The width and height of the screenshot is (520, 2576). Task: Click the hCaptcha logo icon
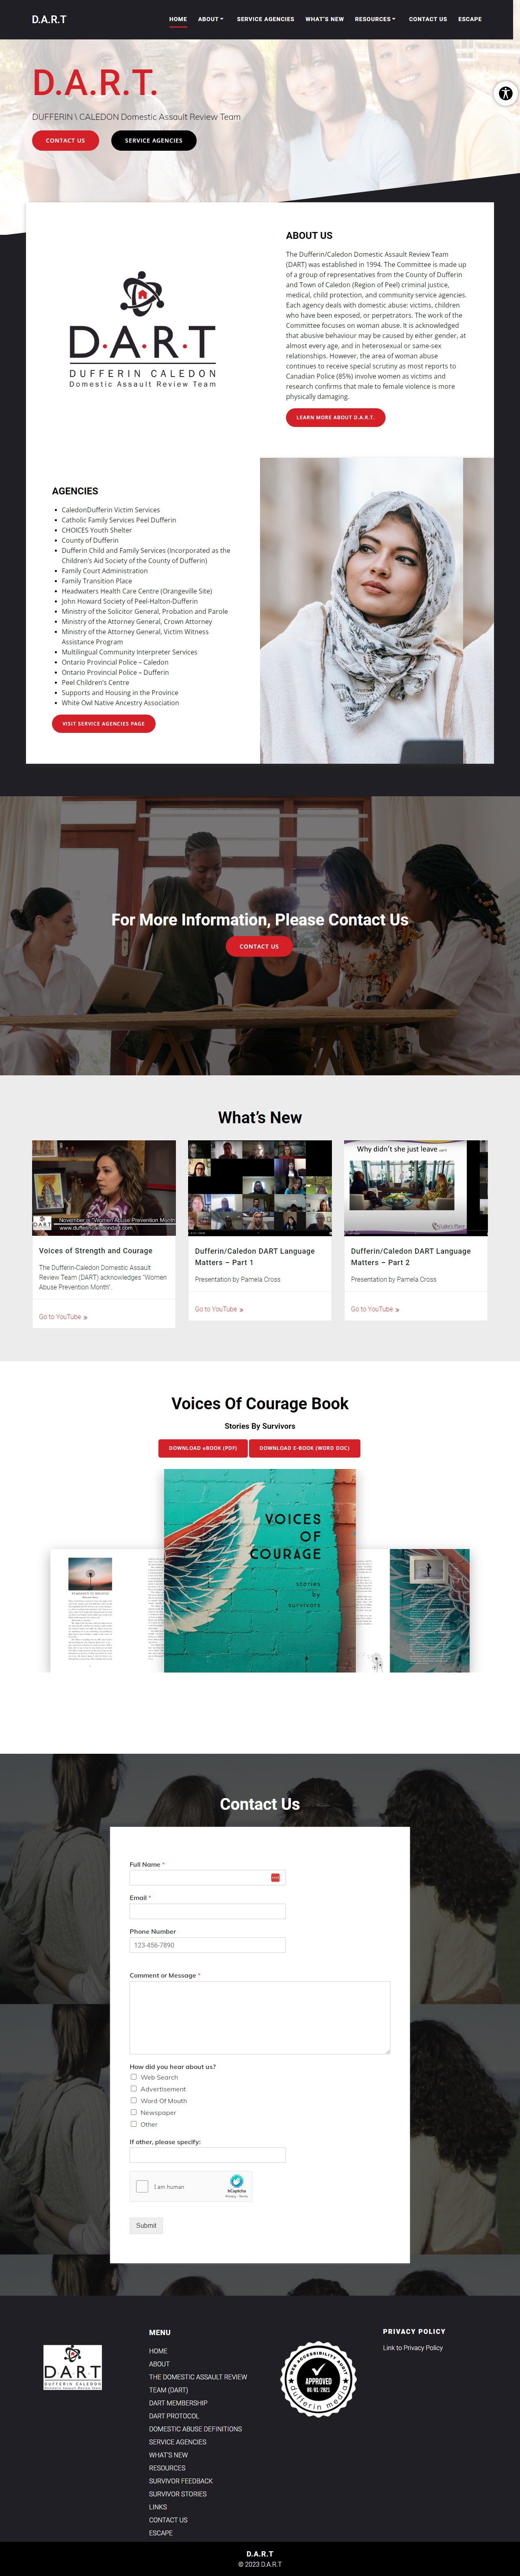click(237, 2181)
